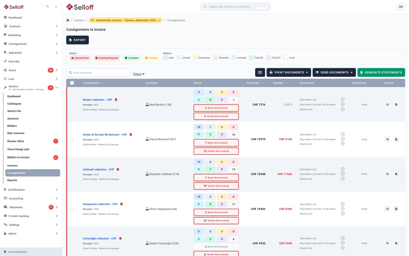Click the PDF icon beside Hargreaves collection
Screen dimensions: 409x256
(121, 204)
